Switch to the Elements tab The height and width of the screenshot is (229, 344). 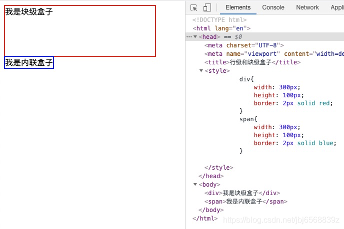click(238, 7)
